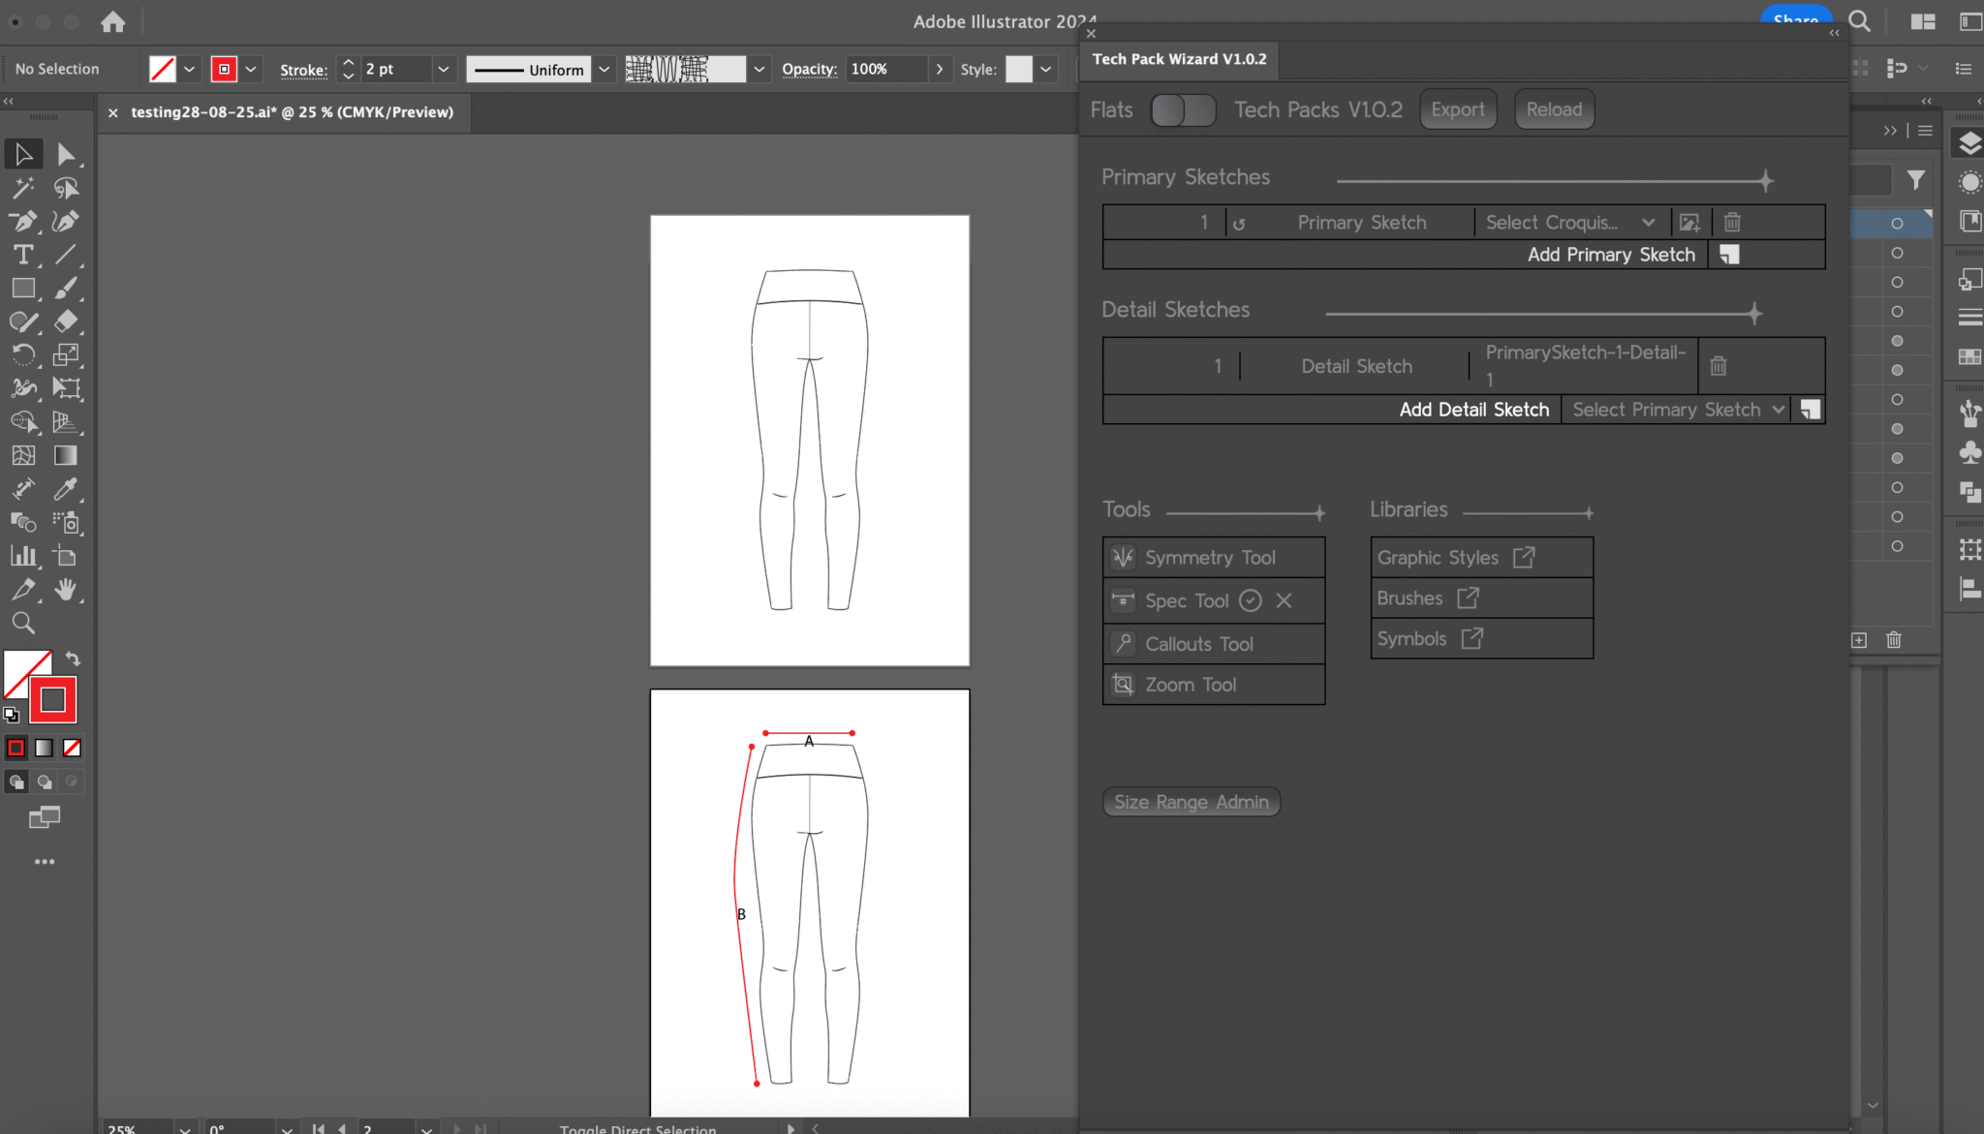Select the Artboard tool

coord(66,556)
